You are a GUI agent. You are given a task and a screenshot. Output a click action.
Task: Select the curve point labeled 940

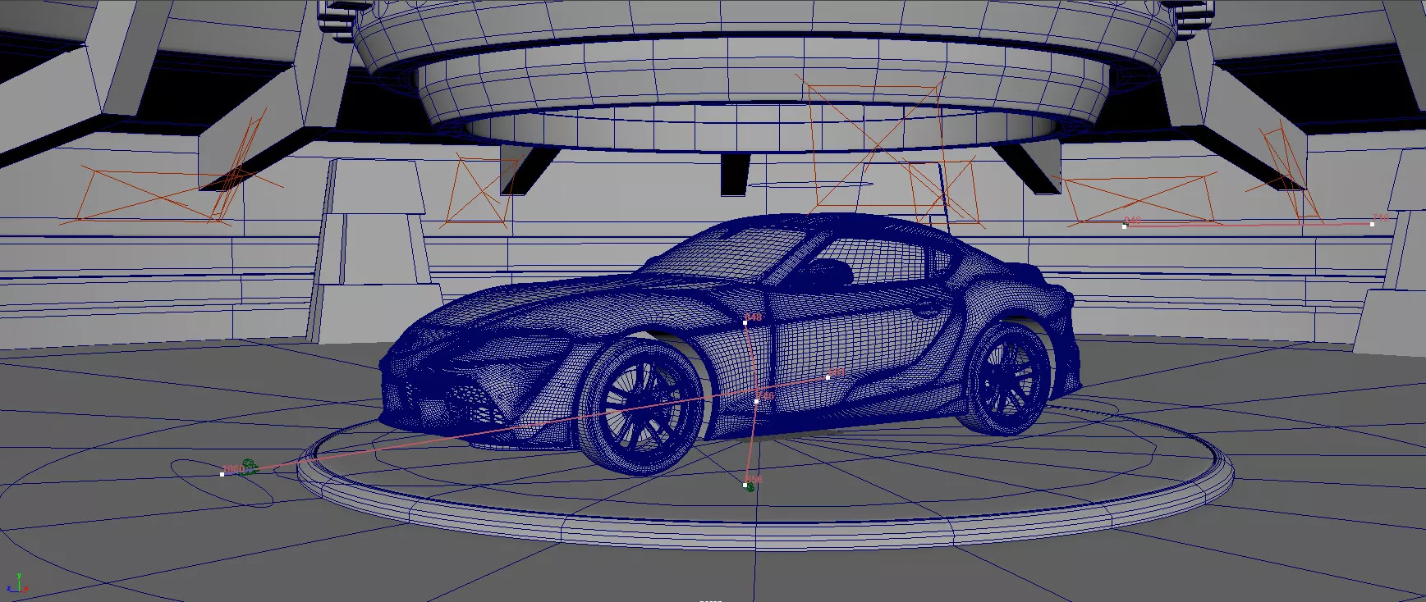[1125, 226]
